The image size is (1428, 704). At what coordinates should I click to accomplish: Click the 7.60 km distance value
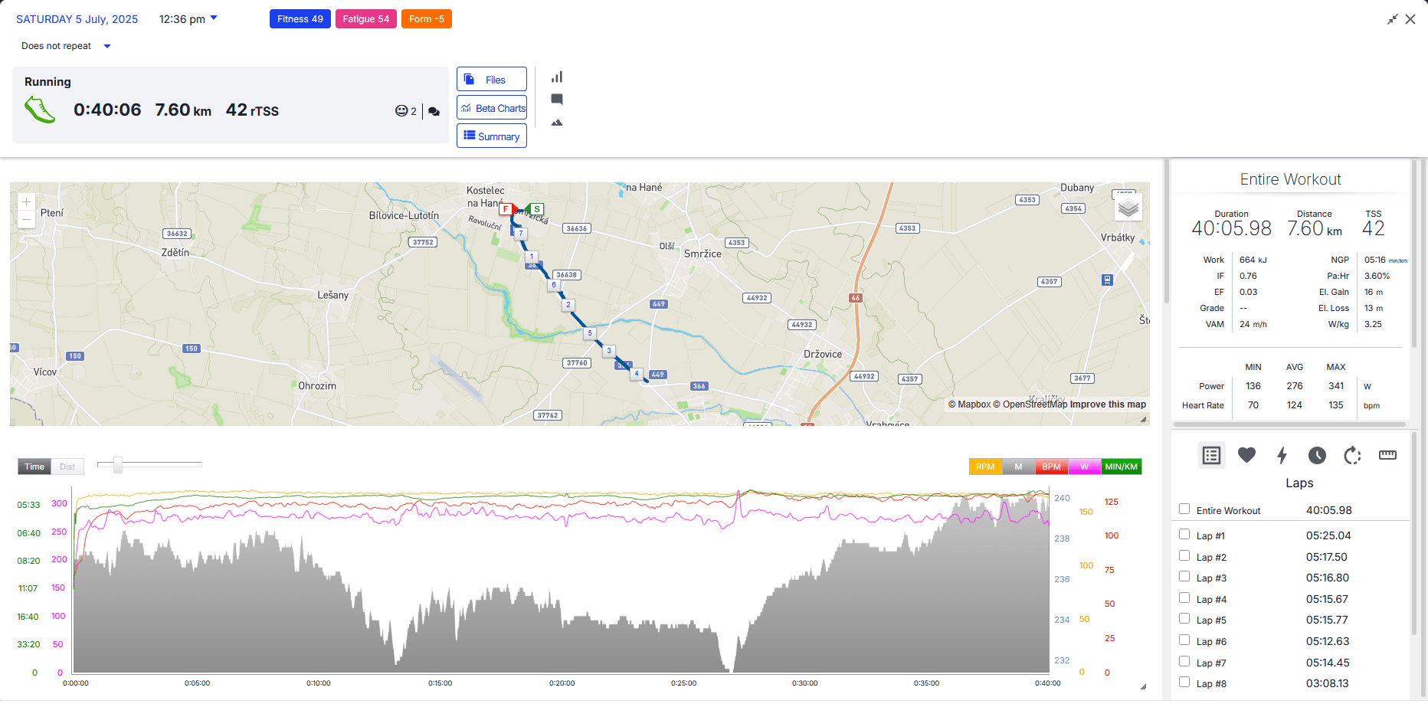tap(183, 110)
